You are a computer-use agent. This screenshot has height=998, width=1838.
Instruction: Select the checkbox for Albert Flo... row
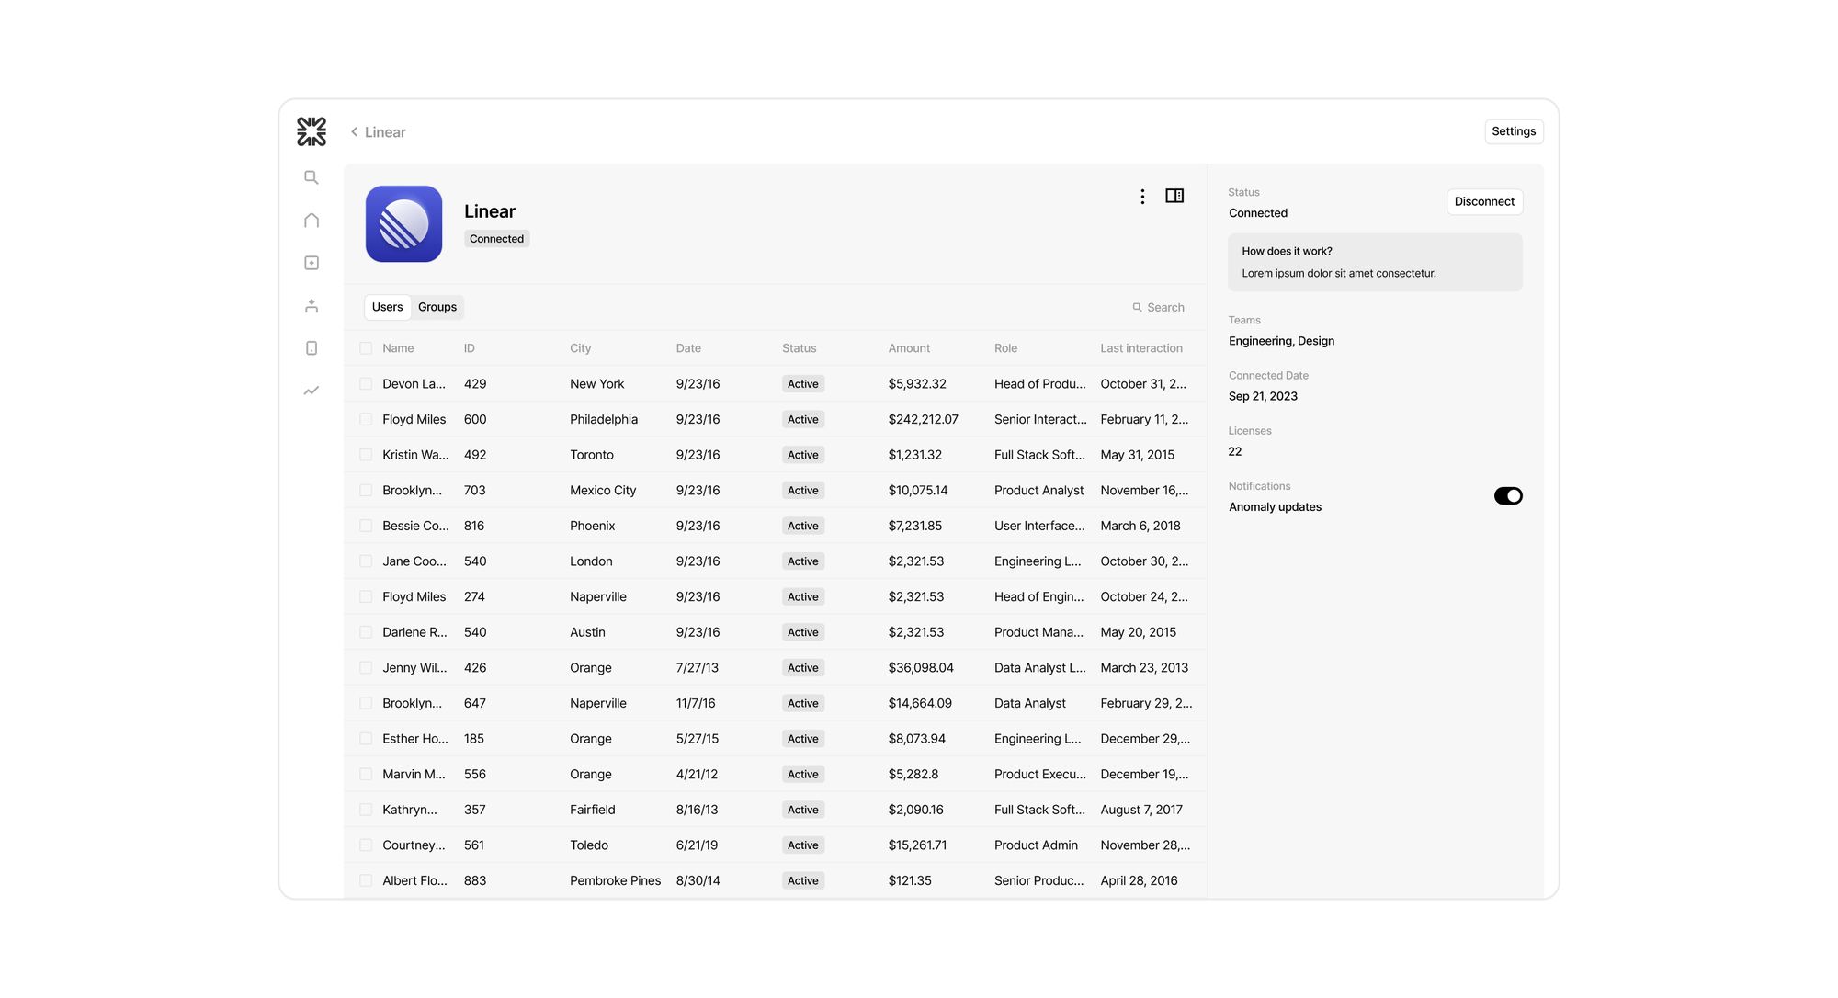(366, 880)
